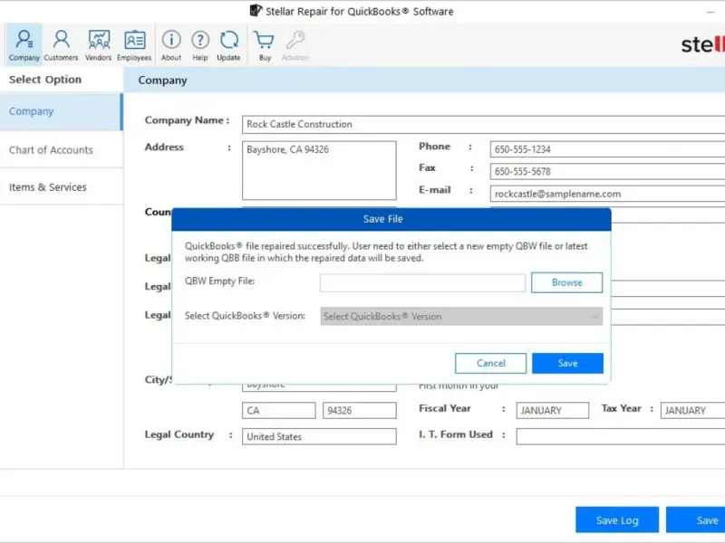
Task: Click the Company Name text field
Action: (483, 124)
